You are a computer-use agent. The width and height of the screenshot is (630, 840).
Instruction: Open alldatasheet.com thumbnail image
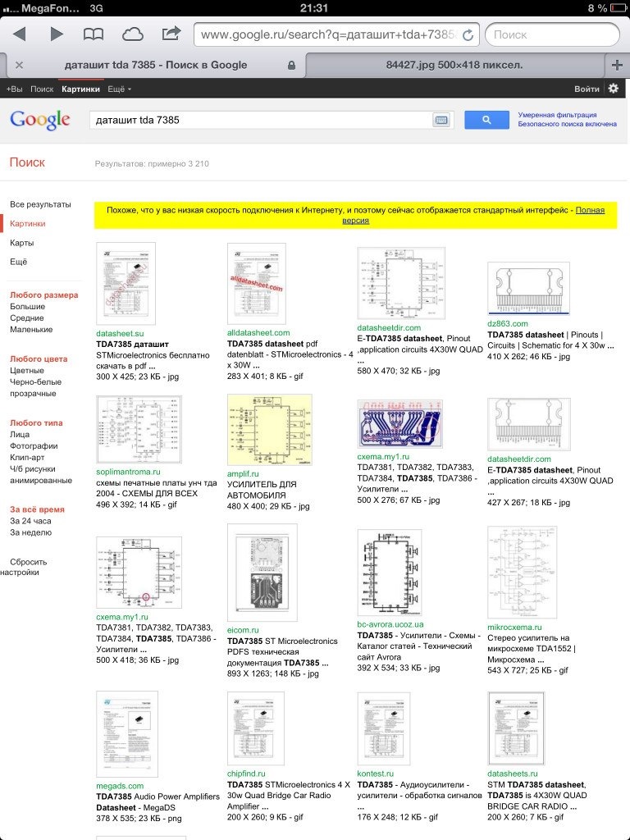coord(257,283)
